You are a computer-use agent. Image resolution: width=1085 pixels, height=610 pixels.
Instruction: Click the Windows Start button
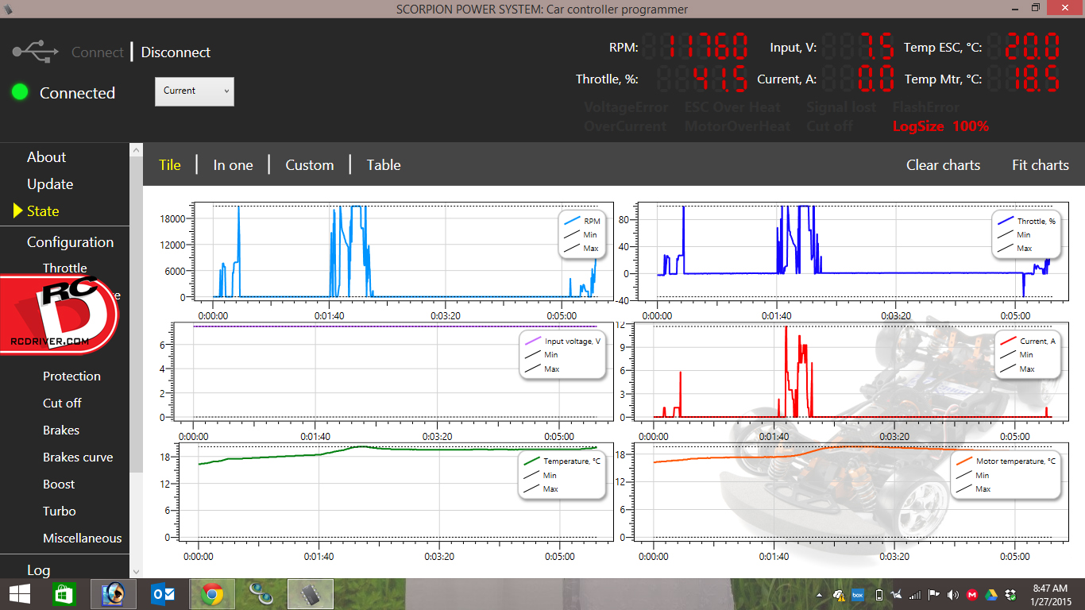point(19,594)
